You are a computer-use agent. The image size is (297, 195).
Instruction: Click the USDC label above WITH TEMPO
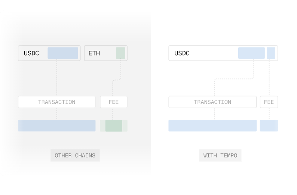[x=182, y=53]
